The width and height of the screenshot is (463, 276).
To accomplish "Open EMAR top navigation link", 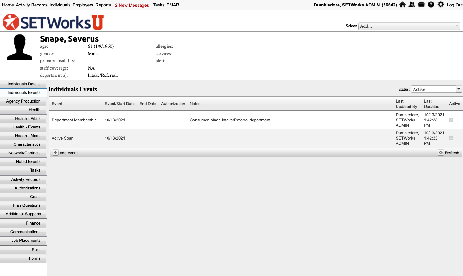I will click(x=173, y=5).
